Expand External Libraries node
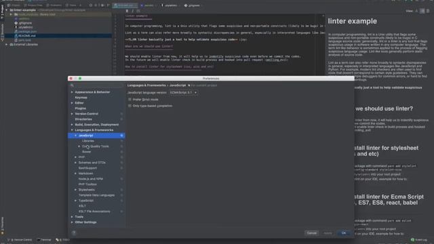Screen dimensions: 434x244 coord(7,44)
